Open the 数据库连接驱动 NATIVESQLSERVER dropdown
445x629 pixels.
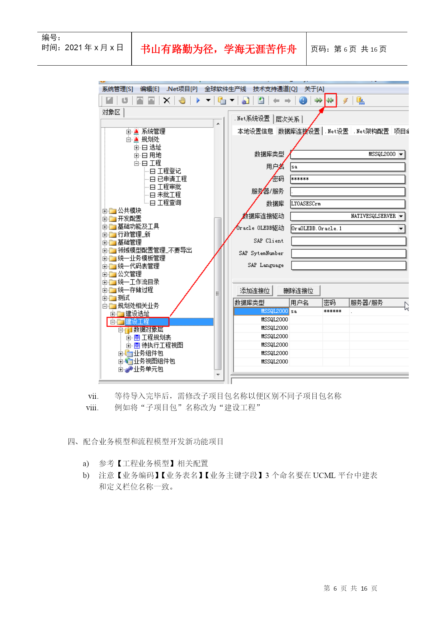pos(401,217)
